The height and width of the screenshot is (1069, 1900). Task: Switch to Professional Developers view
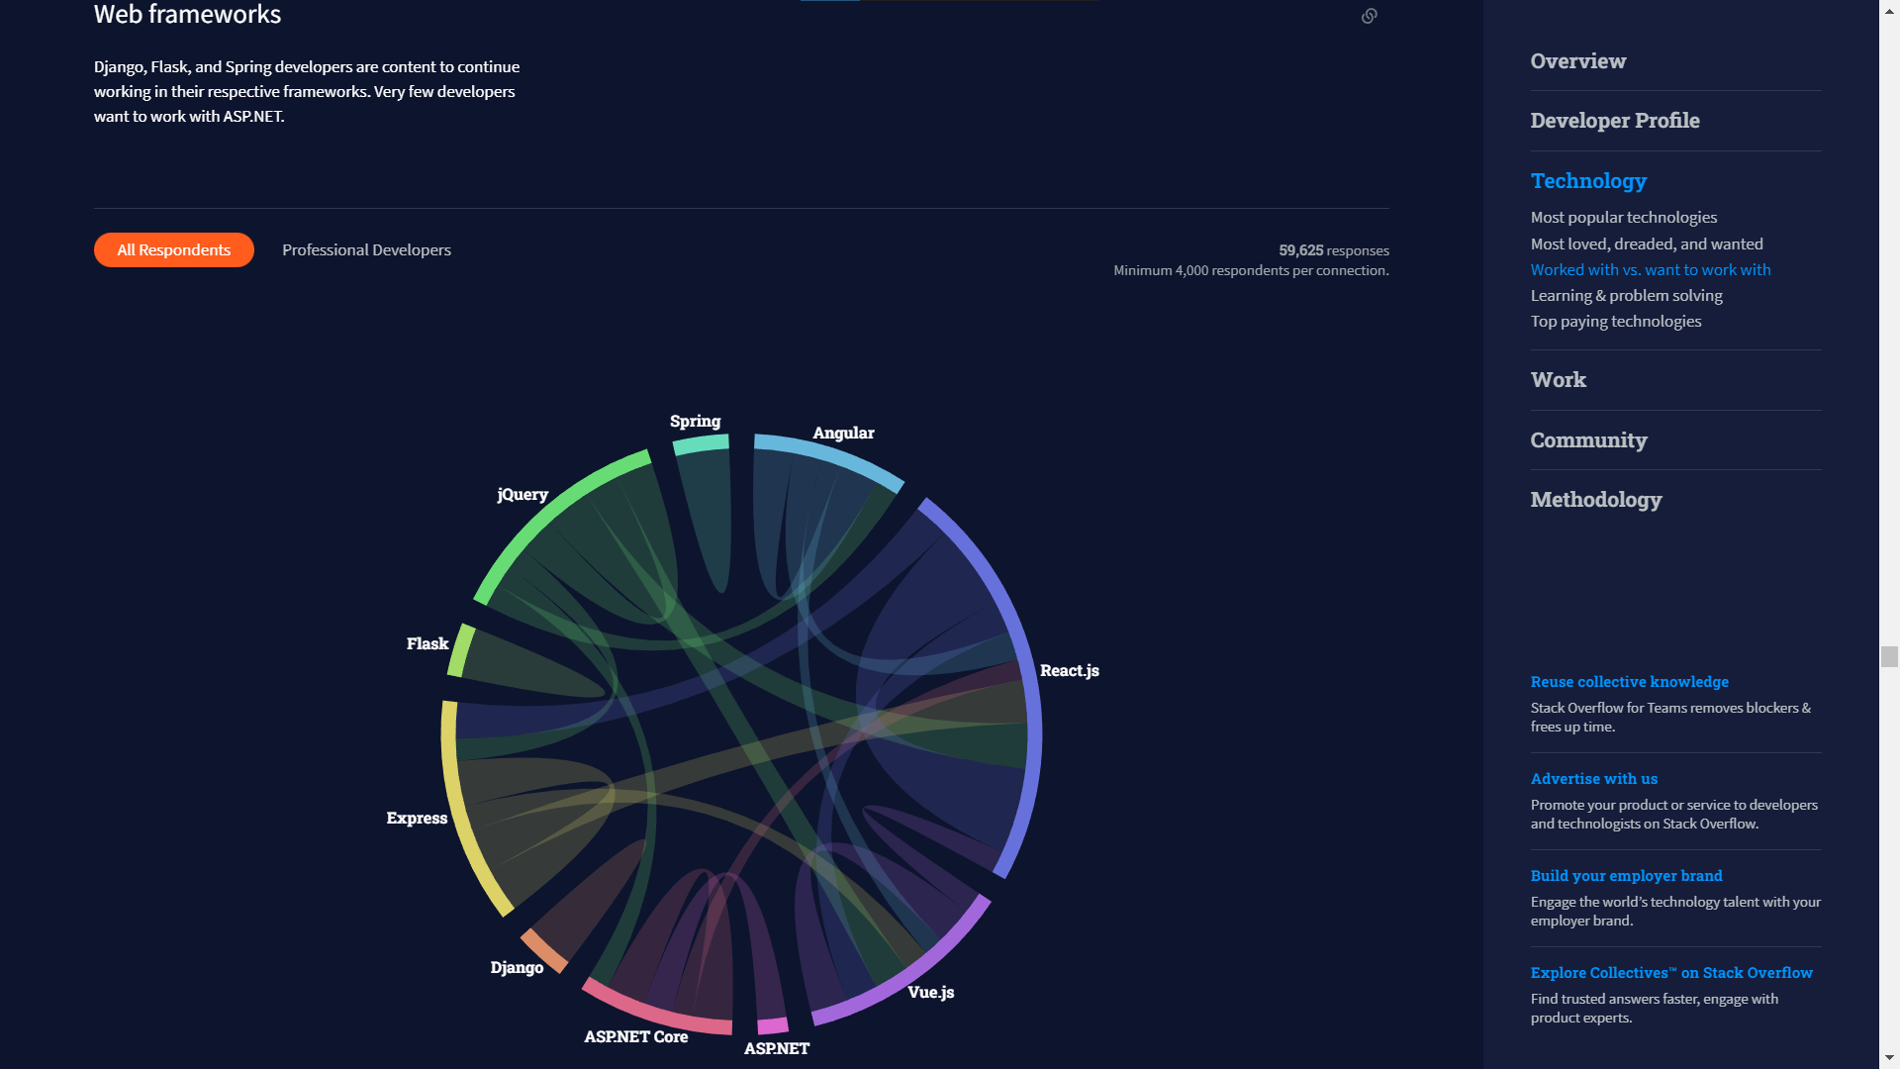366,250
